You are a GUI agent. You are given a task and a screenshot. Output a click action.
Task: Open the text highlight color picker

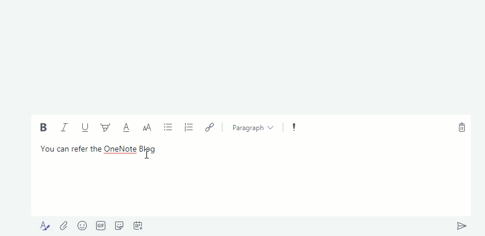coord(105,128)
